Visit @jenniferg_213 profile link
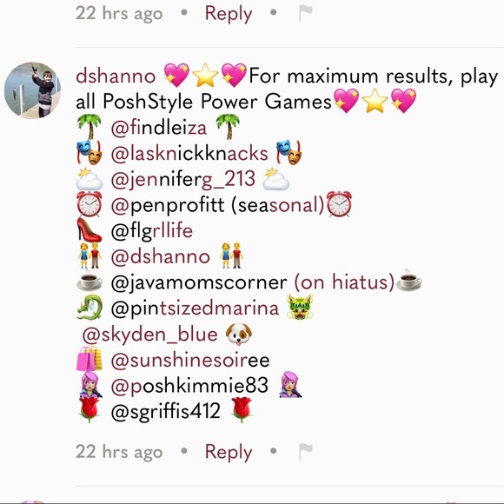 pos(183,179)
